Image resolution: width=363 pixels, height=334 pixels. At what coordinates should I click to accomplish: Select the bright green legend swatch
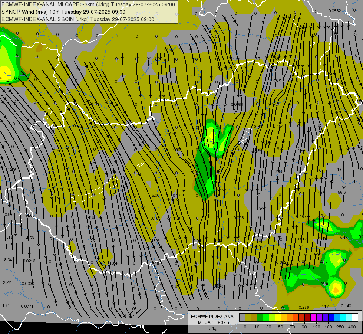click(x=266, y=317)
